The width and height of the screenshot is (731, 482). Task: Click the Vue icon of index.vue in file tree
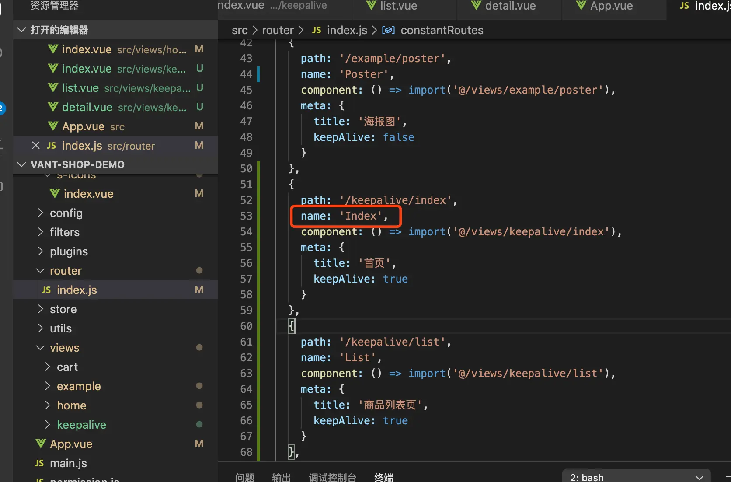coord(55,193)
